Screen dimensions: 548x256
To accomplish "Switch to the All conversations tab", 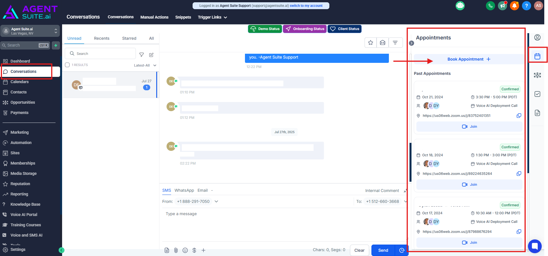I will [x=151, y=38].
